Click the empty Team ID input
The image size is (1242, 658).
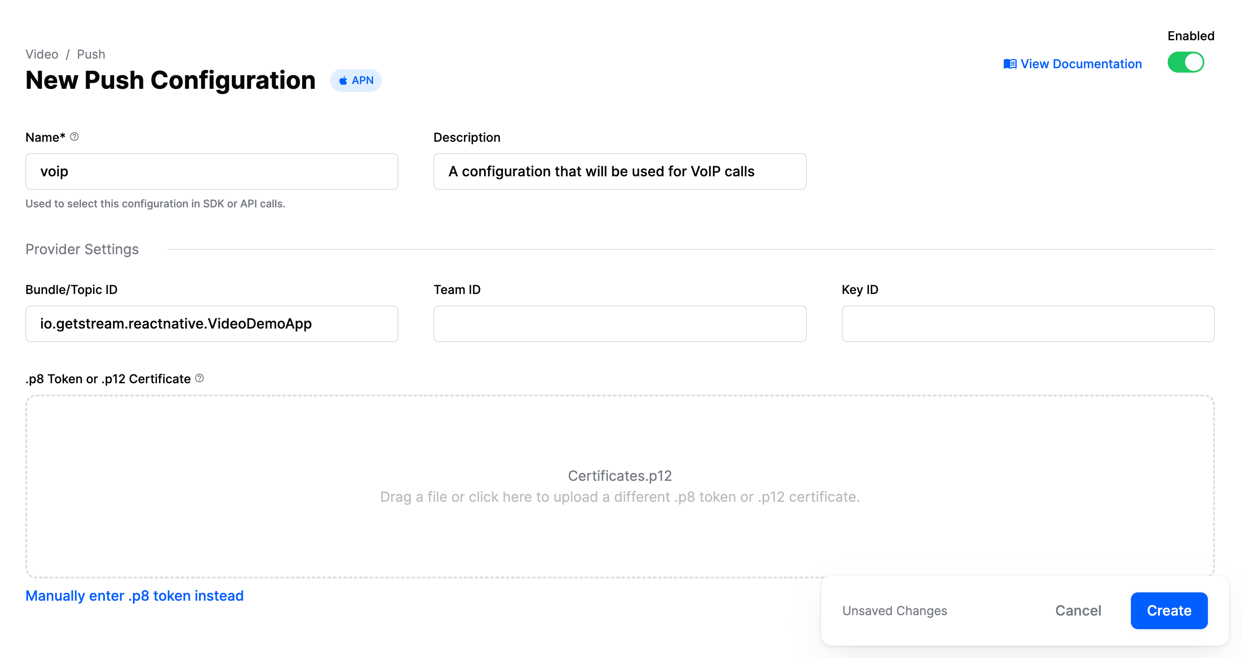click(620, 324)
